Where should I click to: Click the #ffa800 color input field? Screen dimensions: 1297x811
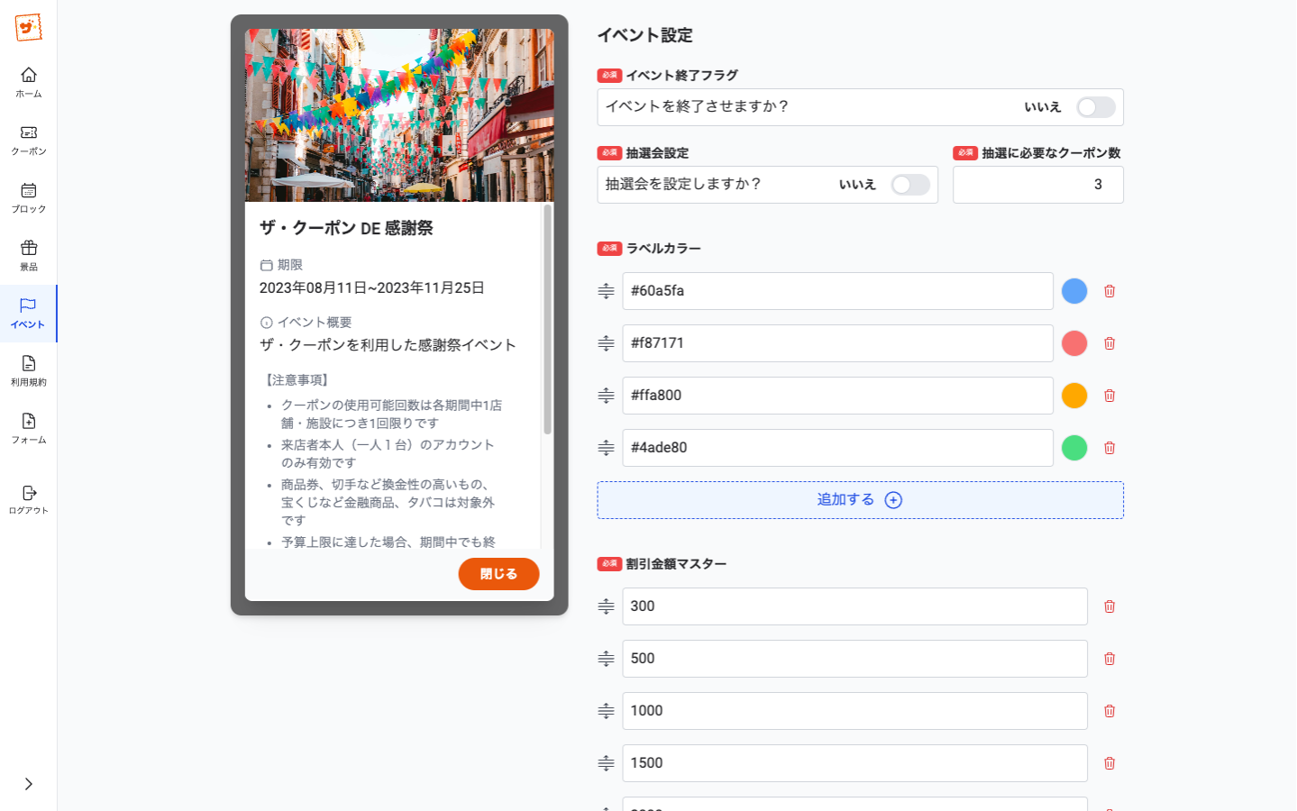pyautogui.click(x=837, y=396)
